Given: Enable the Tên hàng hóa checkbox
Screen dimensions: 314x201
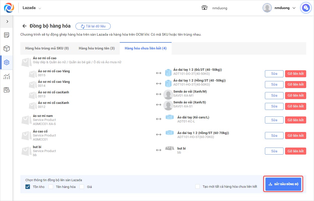Looking at the screenshot, I should pos(51,187).
